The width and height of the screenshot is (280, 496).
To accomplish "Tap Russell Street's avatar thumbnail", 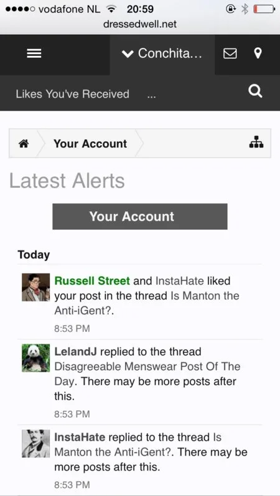I will (36, 287).
